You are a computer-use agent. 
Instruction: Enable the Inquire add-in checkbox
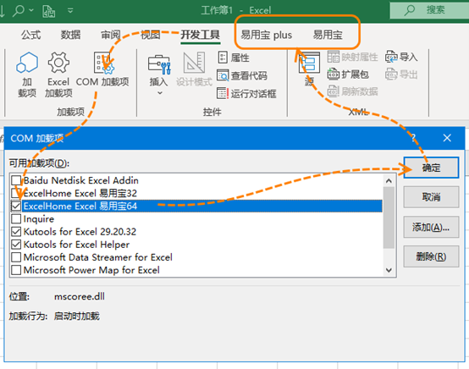point(16,218)
